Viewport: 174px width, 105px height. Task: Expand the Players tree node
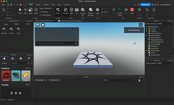click(147, 29)
